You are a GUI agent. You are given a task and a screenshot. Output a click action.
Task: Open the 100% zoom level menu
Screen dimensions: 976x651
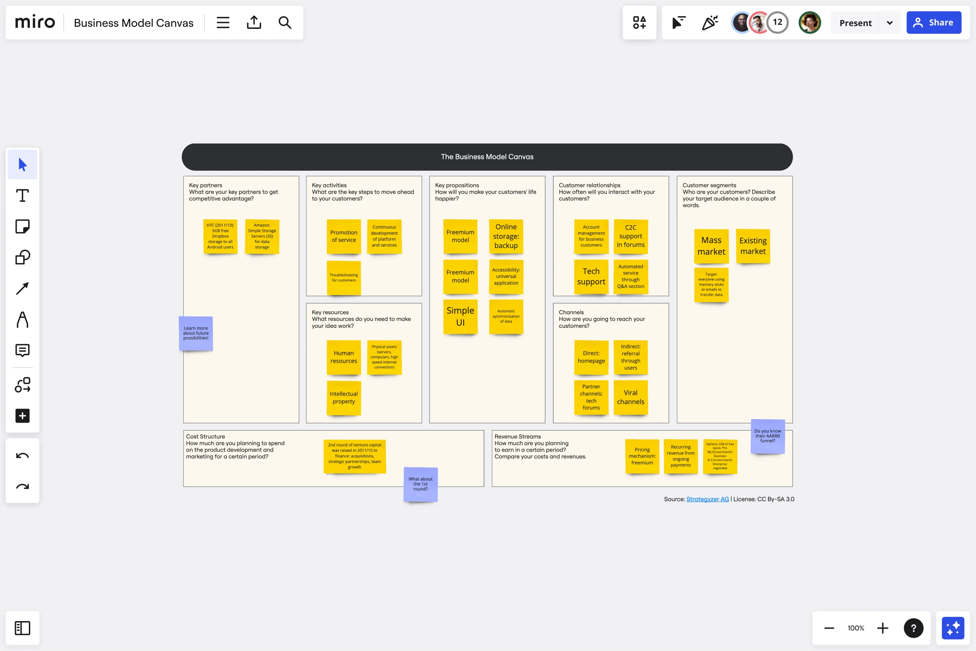click(856, 628)
